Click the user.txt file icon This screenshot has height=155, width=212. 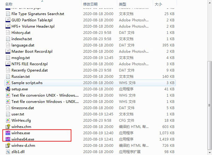tap(8, 114)
